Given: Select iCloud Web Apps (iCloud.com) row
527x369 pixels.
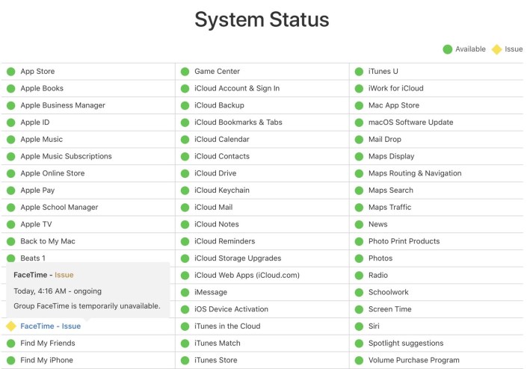Looking at the screenshot, I should pyautogui.click(x=247, y=276).
